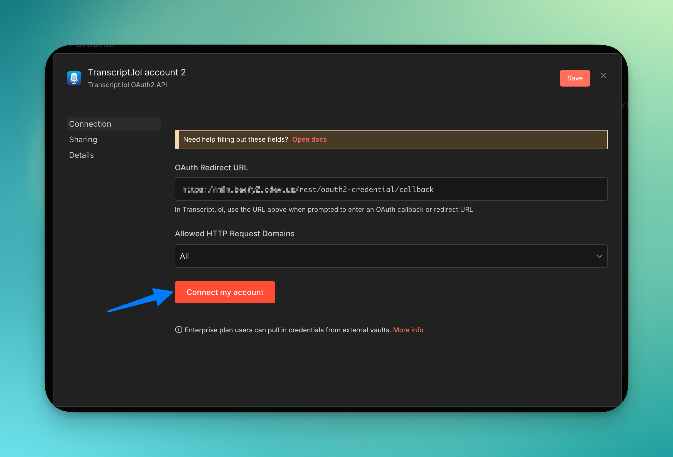Switch to the Sharing tab
This screenshot has height=457, width=673.
point(83,140)
